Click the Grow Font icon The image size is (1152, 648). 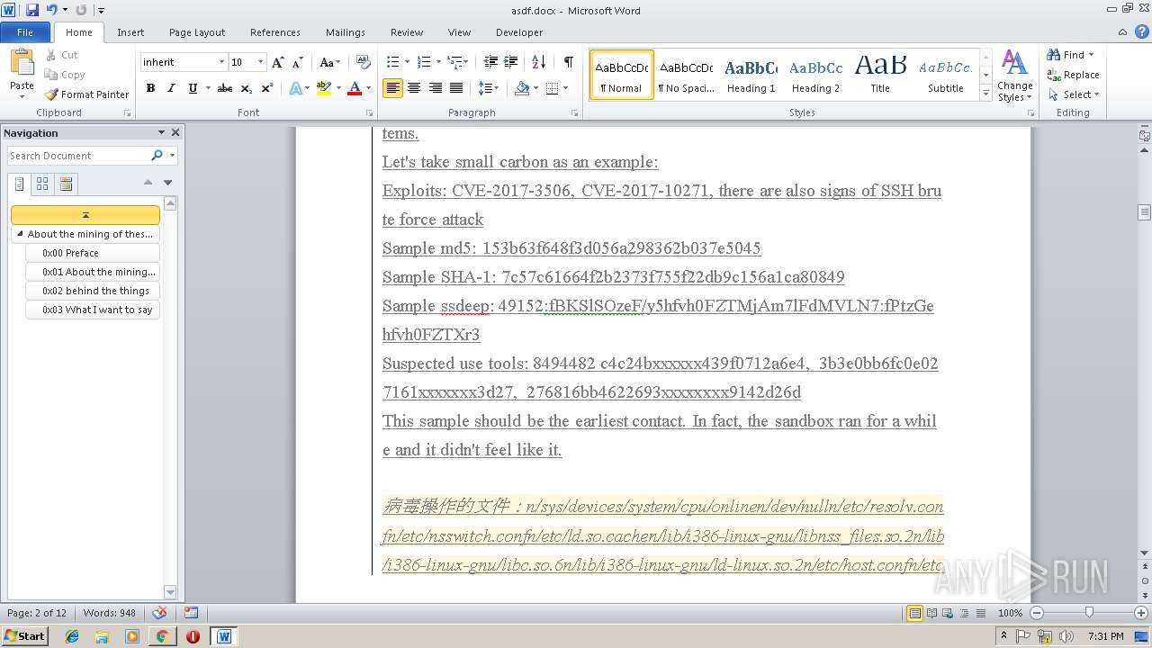coord(277,62)
